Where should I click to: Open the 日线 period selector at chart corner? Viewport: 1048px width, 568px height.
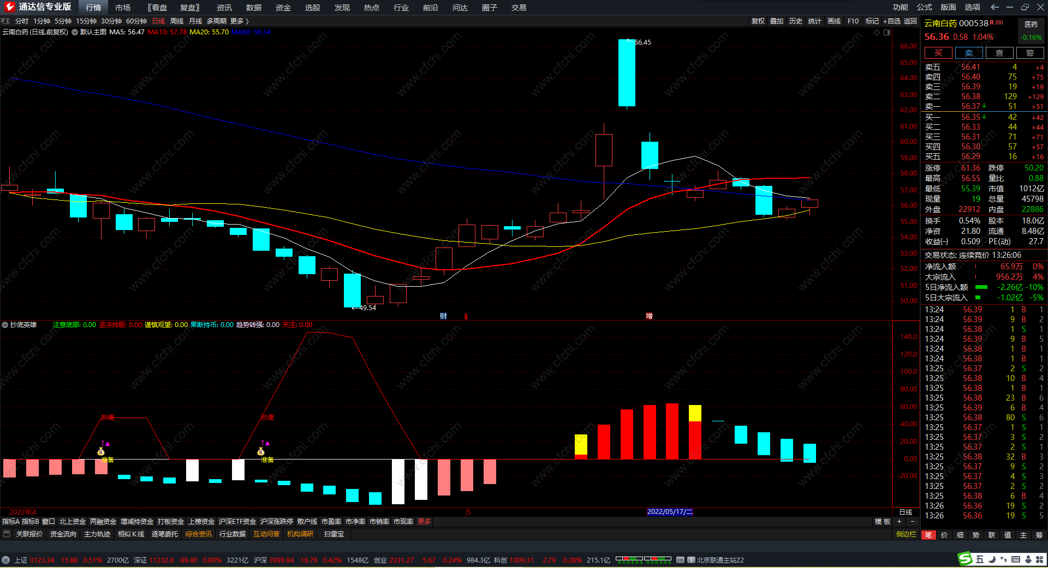[906, 512]
